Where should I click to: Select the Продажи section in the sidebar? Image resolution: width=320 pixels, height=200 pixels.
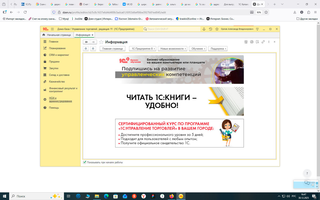tap(54, 61)
